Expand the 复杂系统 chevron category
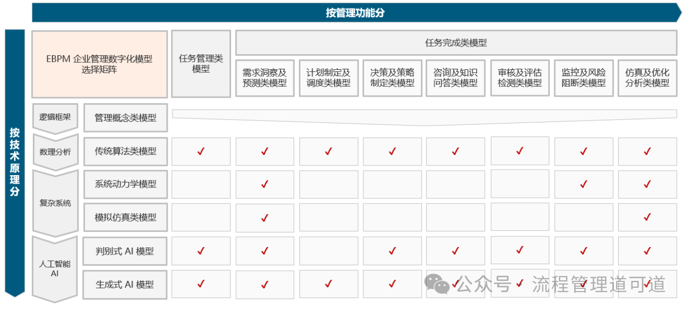The width and height of the screenshot is (688, 312). tap(55, 203)
